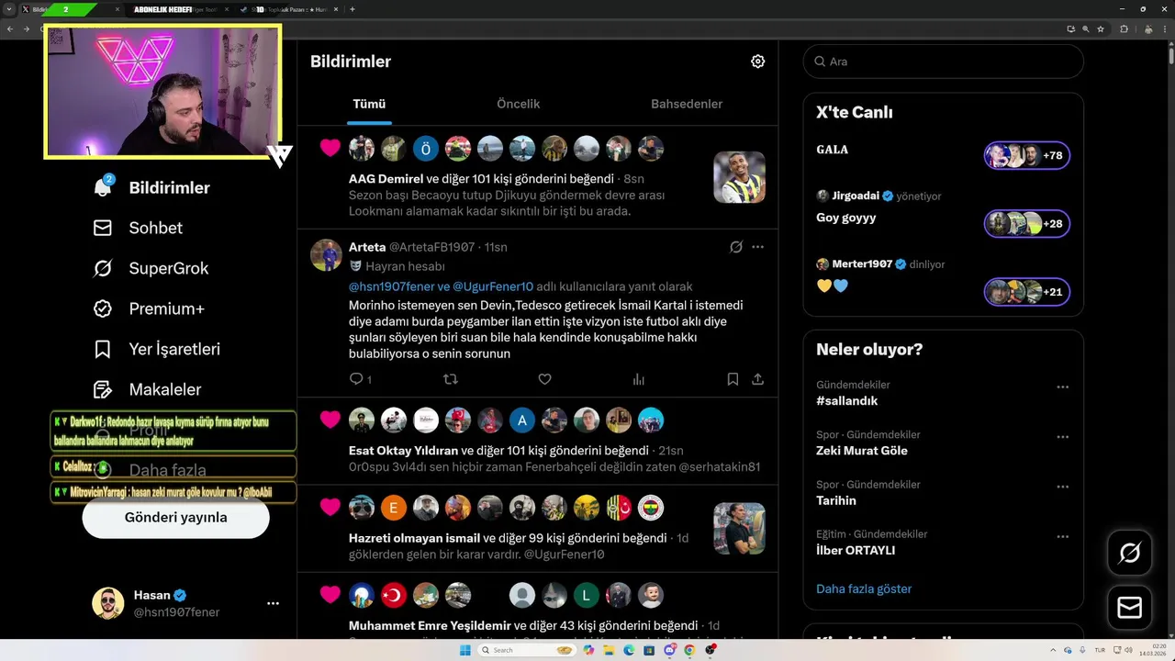Click Daha fazla göster link
Viewport: 1175px width, 661px height.
pos(864,588)
